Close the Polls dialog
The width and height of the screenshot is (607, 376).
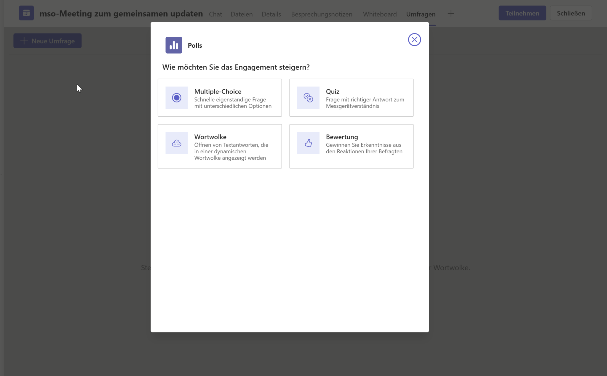(x=414, y=39)
